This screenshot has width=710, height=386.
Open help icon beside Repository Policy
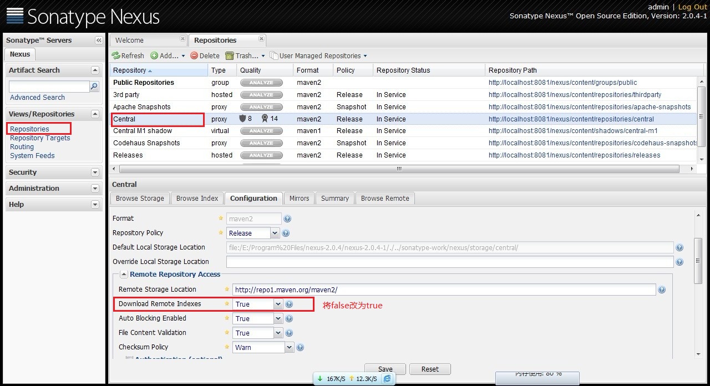[286, 233]
